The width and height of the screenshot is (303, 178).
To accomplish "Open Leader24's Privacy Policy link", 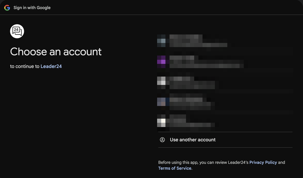I will (x=263, y=162).
